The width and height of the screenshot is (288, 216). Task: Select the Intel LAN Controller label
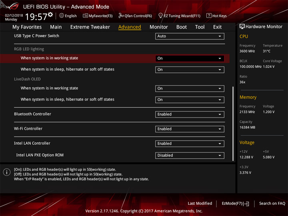click(x=32, y=143)
